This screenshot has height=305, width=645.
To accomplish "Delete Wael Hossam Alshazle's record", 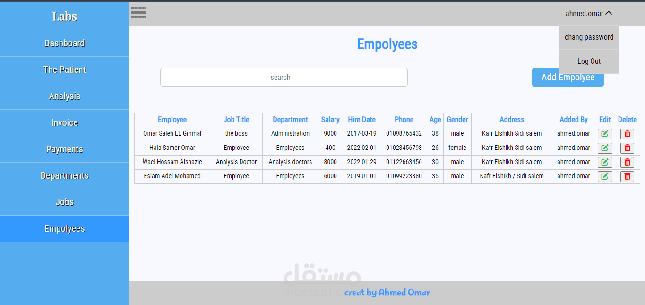I will [x=627, y=162].
